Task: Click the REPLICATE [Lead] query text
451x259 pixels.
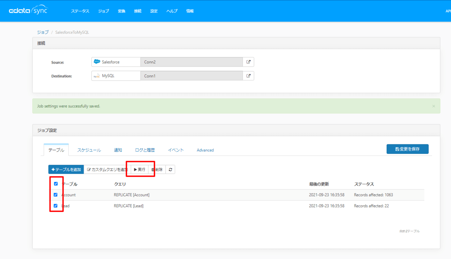Action: (129, 206)
